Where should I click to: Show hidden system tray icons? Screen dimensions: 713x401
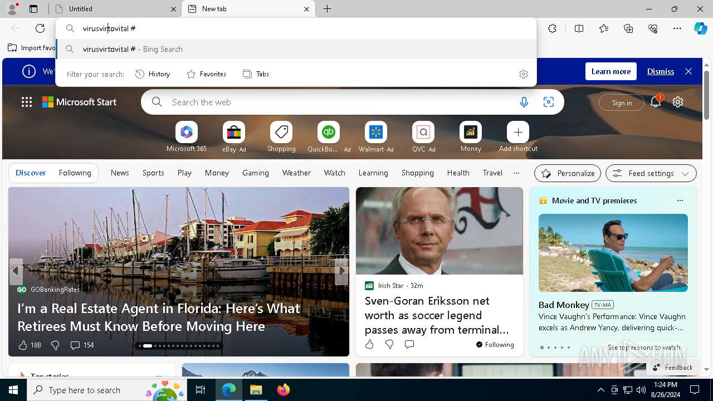[x=600, y=390]
